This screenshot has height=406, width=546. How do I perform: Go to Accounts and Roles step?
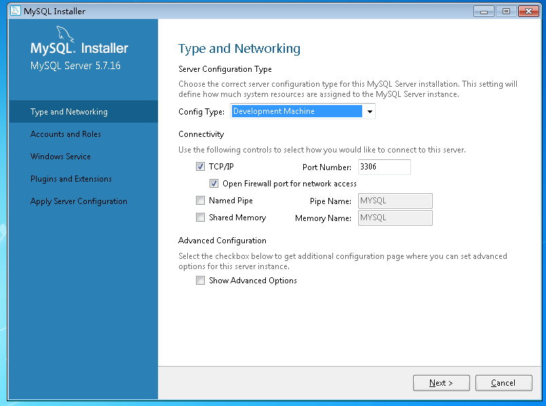pos(66,134)
